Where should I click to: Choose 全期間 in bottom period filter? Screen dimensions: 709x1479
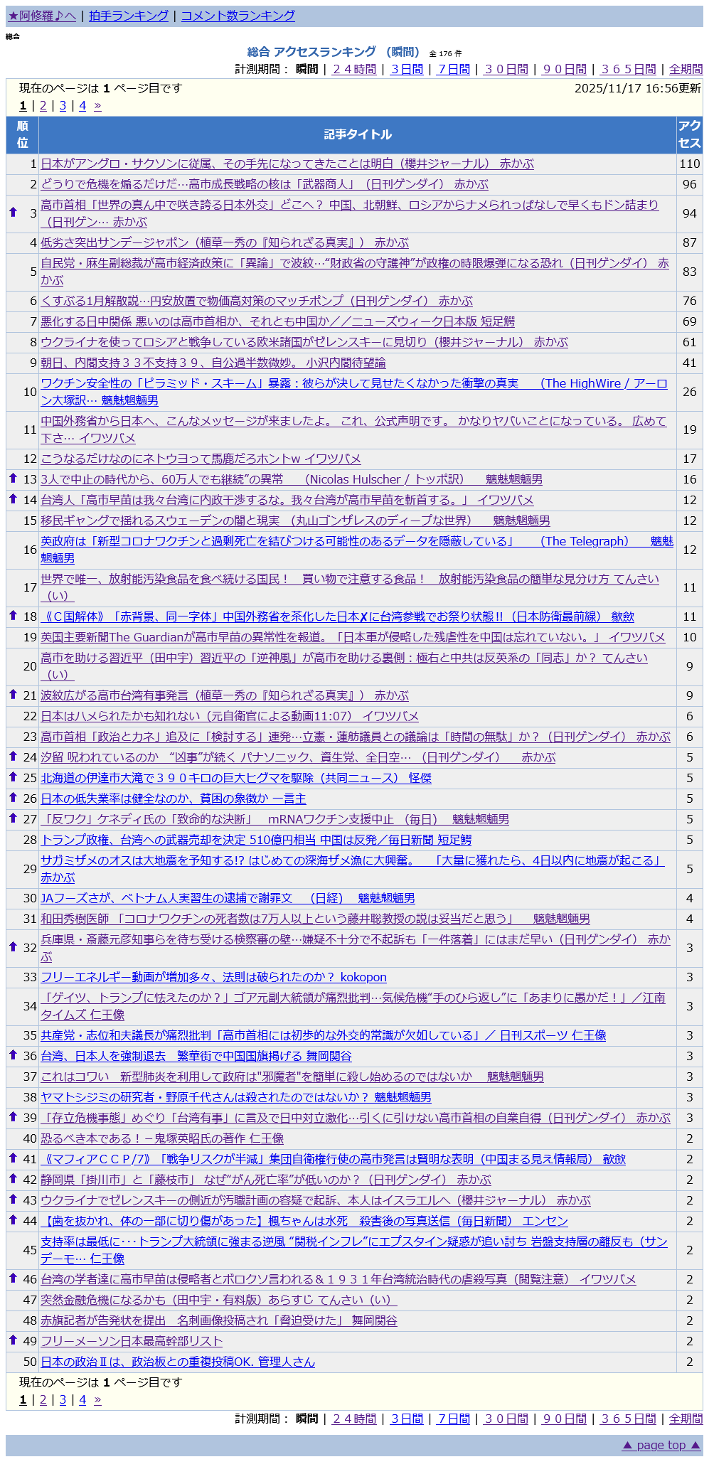[x=686, y=1419]
